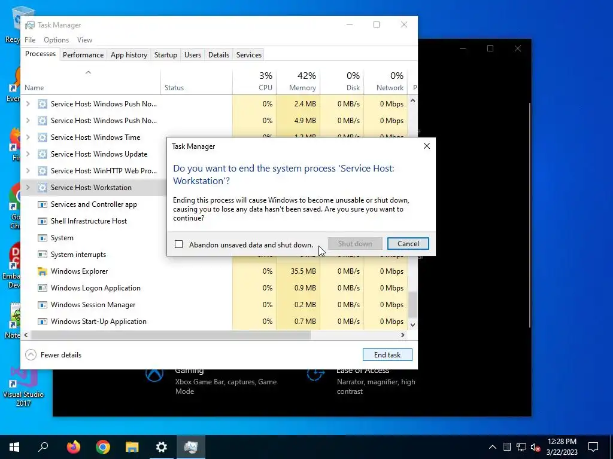The image size is (613, 459).
Task: Expand Service Host: WinHTTP Web Pro... row
Action: [28, 170]
